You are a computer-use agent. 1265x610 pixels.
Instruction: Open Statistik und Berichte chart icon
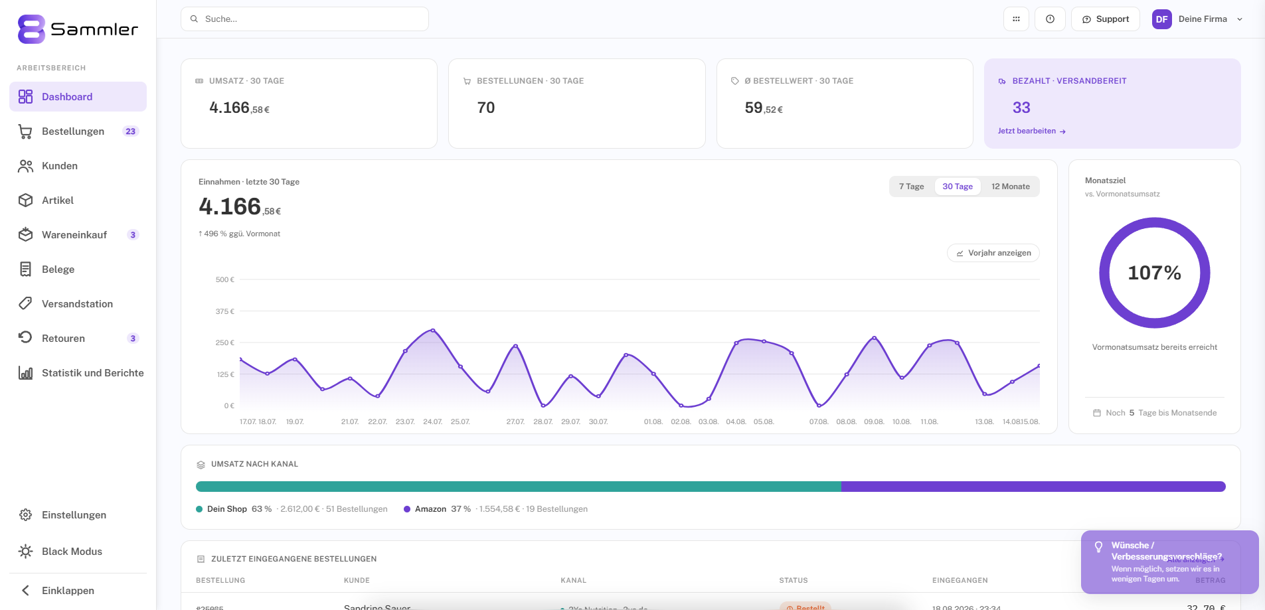26,373
